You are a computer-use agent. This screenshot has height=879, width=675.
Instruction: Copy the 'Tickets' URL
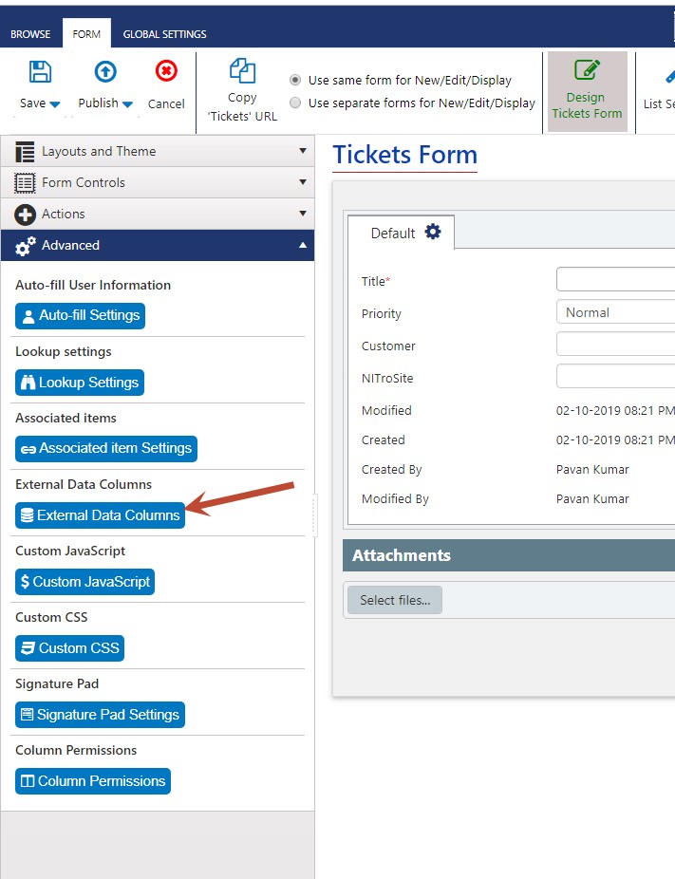point(242,84)
